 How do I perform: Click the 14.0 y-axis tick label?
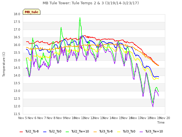pyautogui.click(x=17, y=76)
